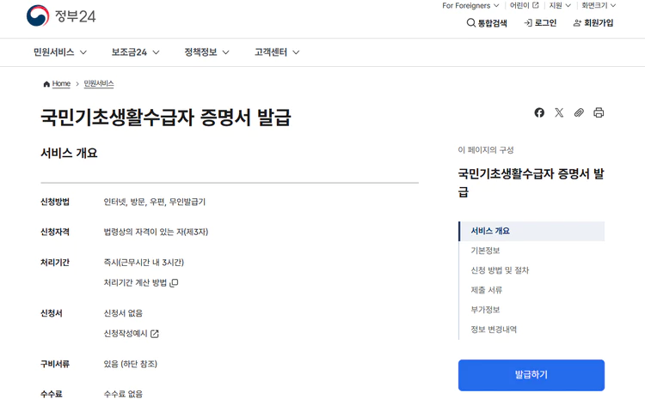Screen dimensions: 645x411
Task: Open the 정책정보 menu
Action: (206, 52)
